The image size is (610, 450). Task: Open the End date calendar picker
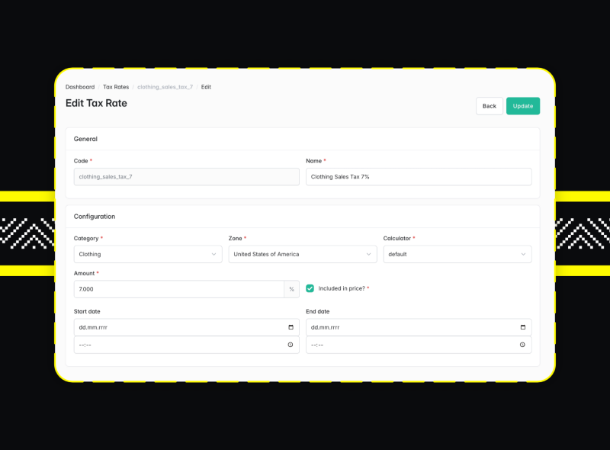point(524,327)
